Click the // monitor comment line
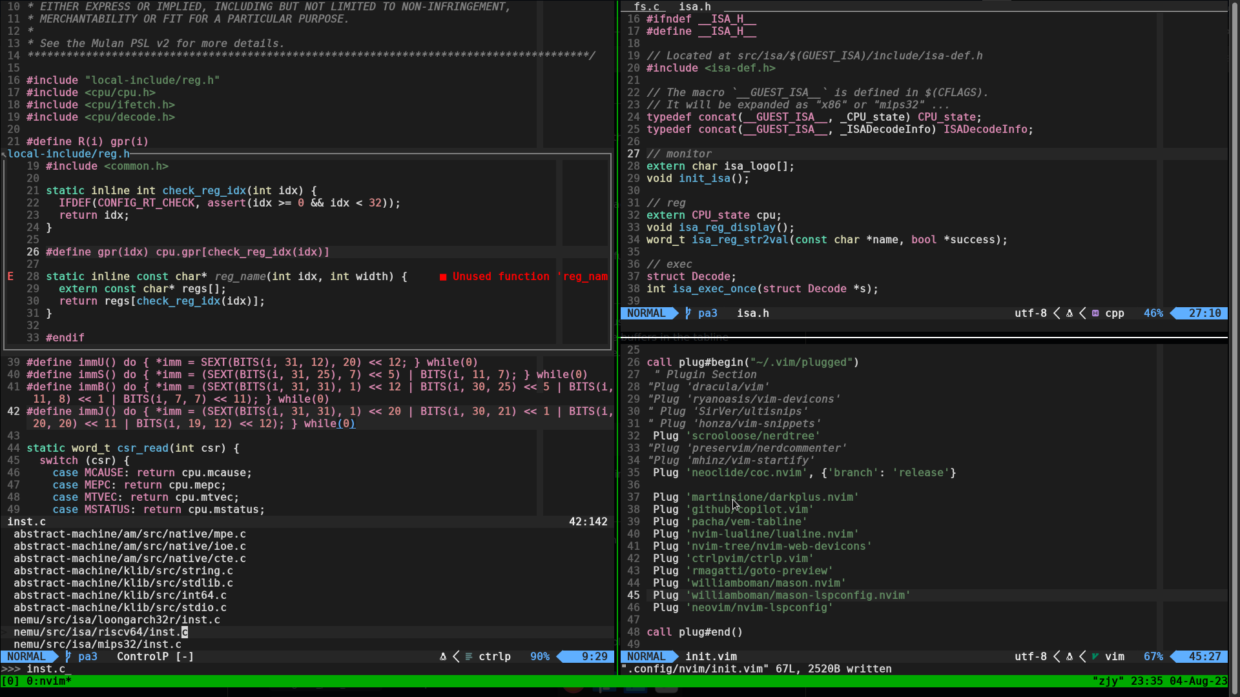 679,154
